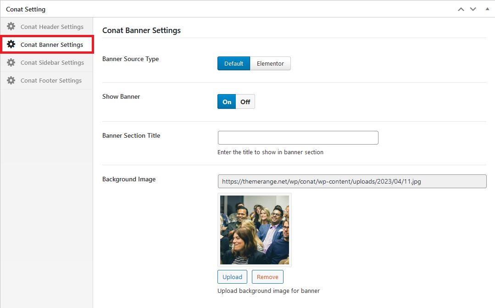Collapse the Conat Setting panel with the triangle
The width and height of the screenshot is (495, 308).
(x=487, y=9)
